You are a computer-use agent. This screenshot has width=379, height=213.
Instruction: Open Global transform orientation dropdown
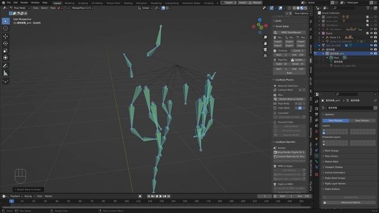(x=145, y=8)
